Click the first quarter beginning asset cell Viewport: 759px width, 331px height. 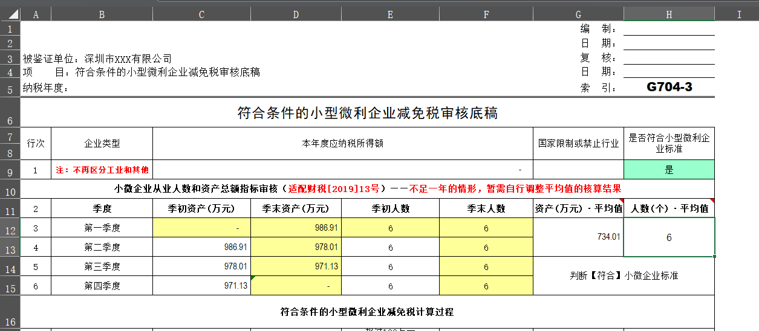coord(201,228)
